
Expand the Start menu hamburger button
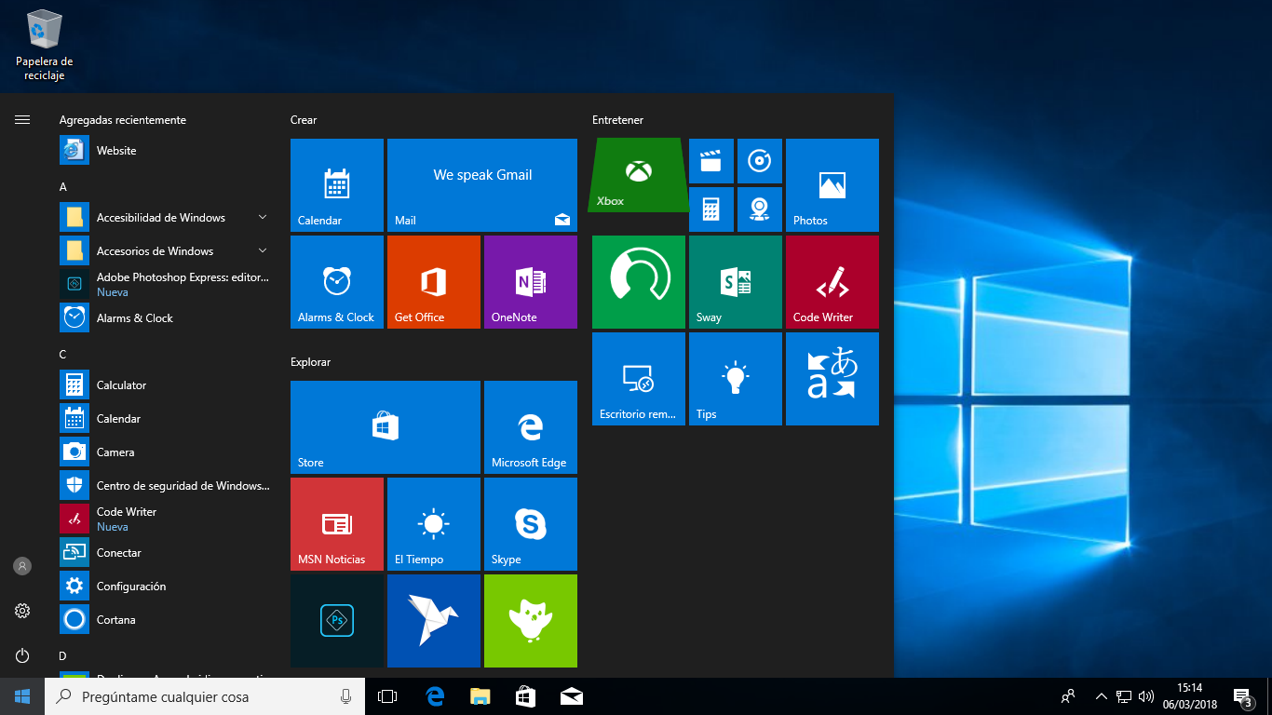(22, 119)
